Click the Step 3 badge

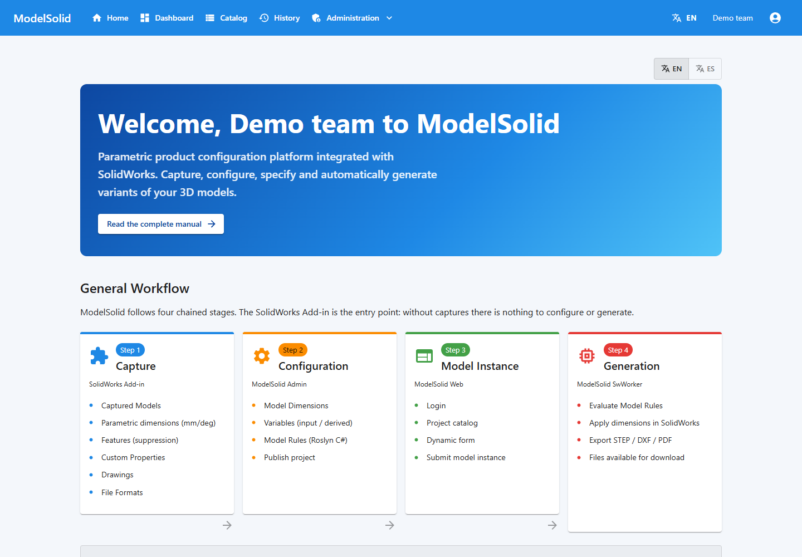[456, 350]
